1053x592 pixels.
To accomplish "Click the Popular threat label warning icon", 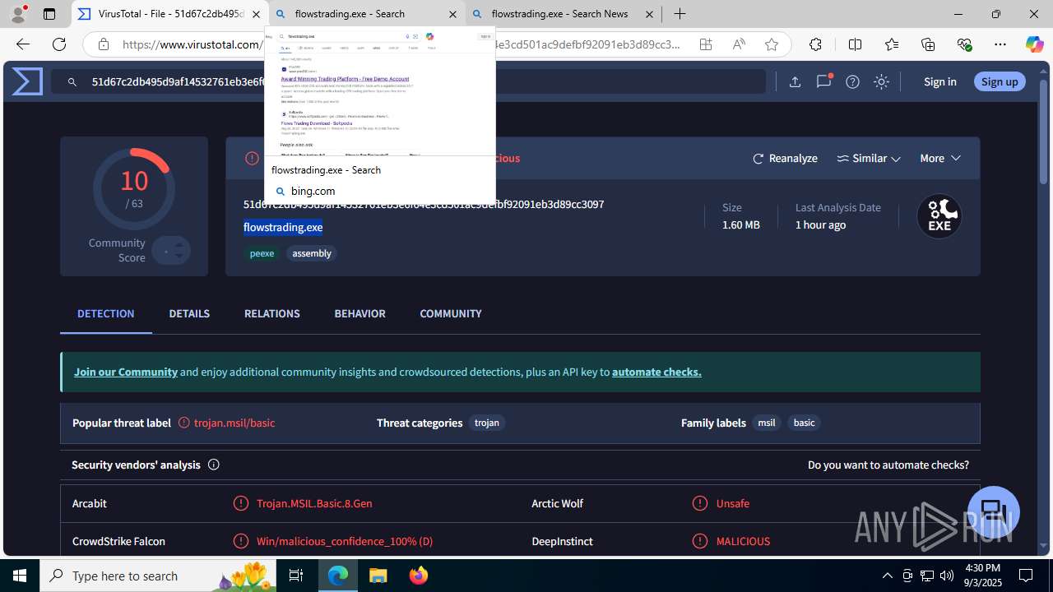I will (x=184, y=423).
